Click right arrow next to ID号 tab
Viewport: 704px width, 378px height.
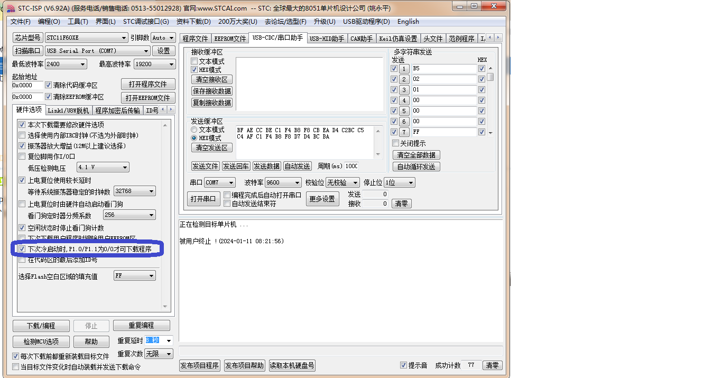pos(170,109)
